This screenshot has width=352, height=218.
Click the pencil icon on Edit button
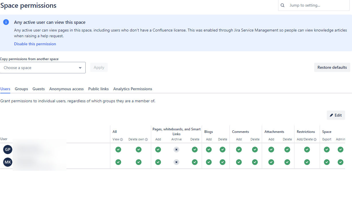pyautogui.click(x=331, y=115)
